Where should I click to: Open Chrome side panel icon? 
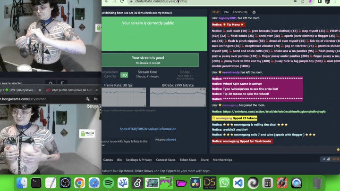click(320, 1)
